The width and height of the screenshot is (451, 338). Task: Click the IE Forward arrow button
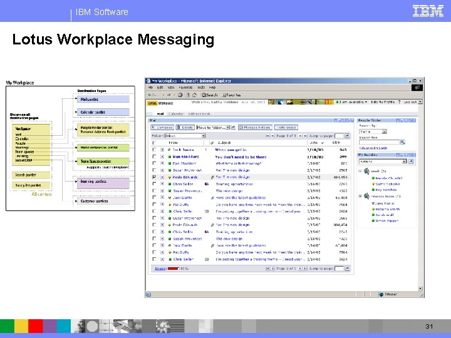pos(169,95)
